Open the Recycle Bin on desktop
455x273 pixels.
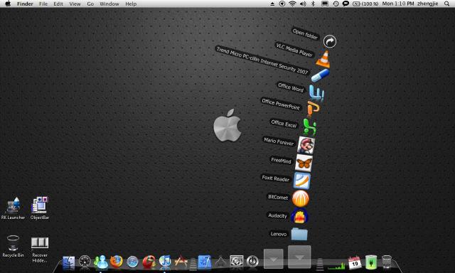pyautogui.click(x=13, y=247)
